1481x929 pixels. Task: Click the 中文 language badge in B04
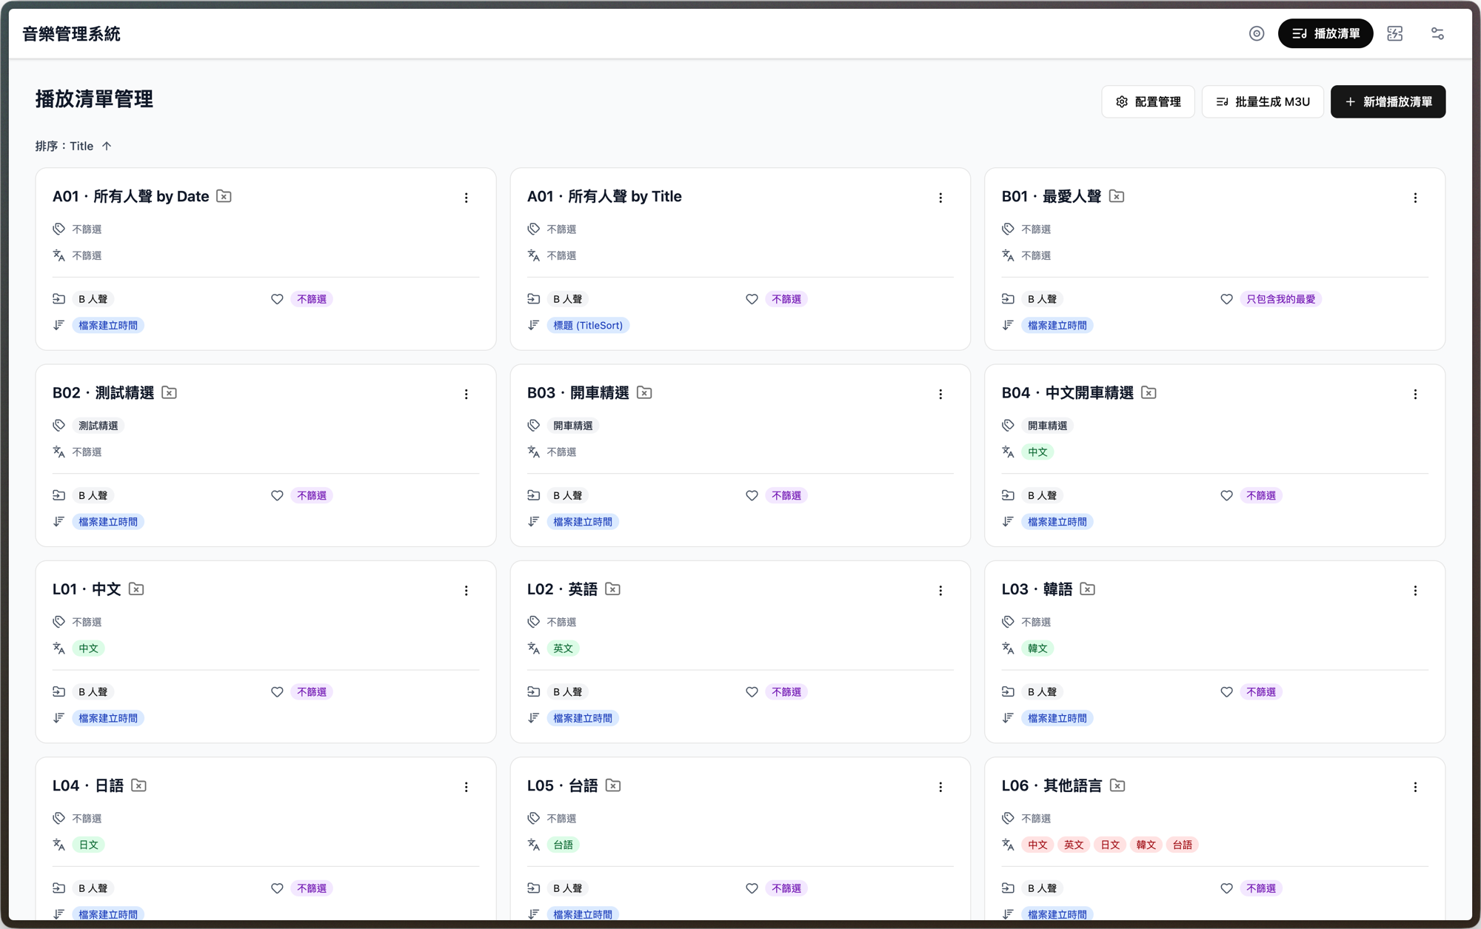[x=1037, y=452]
